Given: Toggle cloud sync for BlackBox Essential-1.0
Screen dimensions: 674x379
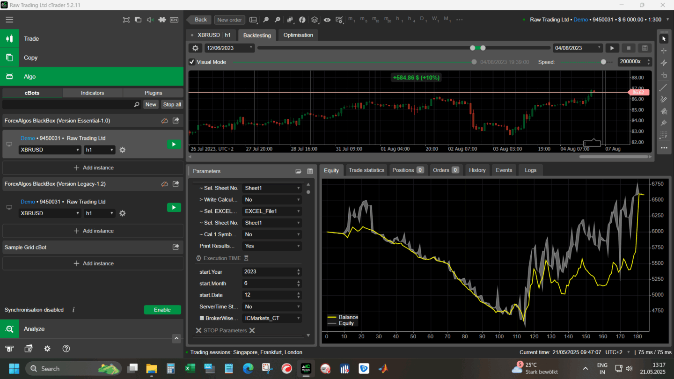Looking at the screenshot, I should tap(164, 121).
